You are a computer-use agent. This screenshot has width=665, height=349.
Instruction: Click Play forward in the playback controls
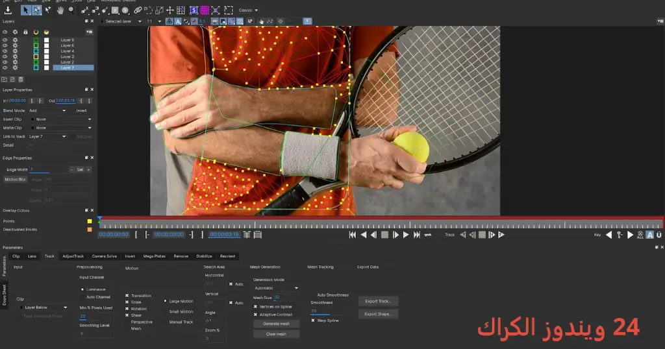click(406, 235)
